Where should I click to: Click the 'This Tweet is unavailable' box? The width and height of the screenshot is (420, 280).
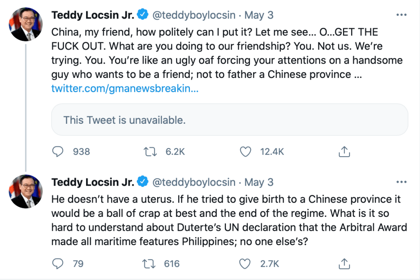(x=229, y=120)
